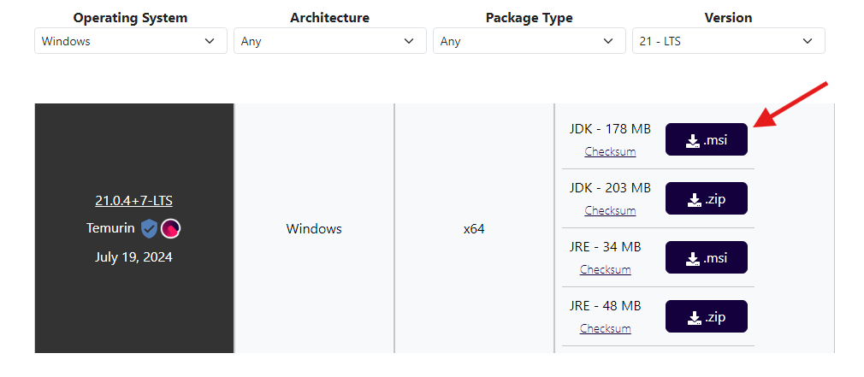The image size is (864, 377).
Task: Click the July 19, 2024 release date
Action: tap(133, 257)
